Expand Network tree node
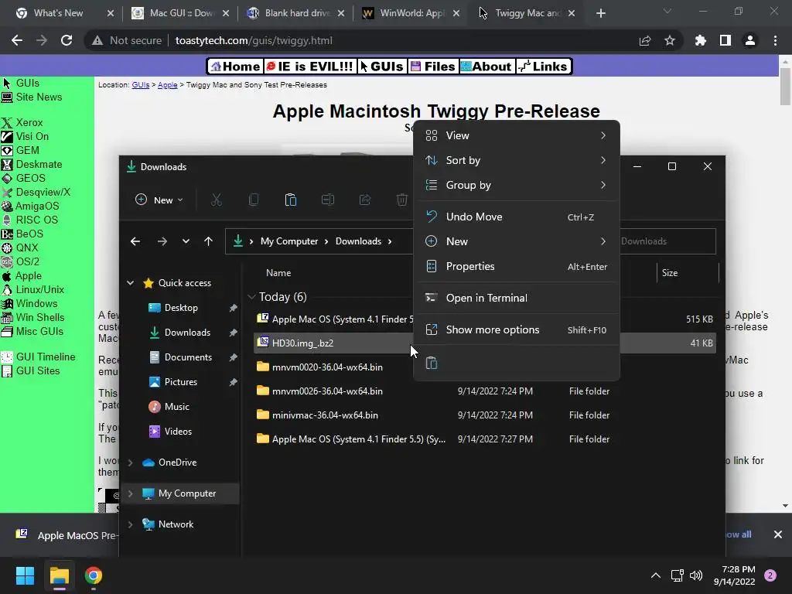Image resolution: width=792 pixels, height=594 pixels. [130, 524]
